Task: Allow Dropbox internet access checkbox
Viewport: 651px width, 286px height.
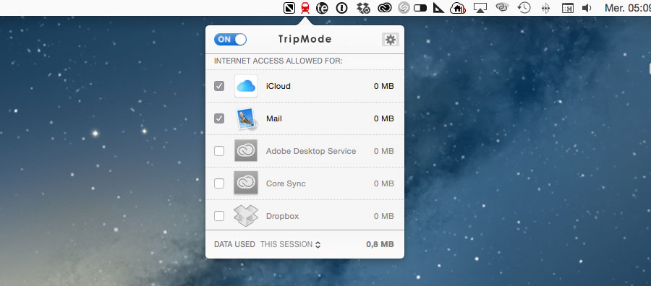Action: [219, 216]
